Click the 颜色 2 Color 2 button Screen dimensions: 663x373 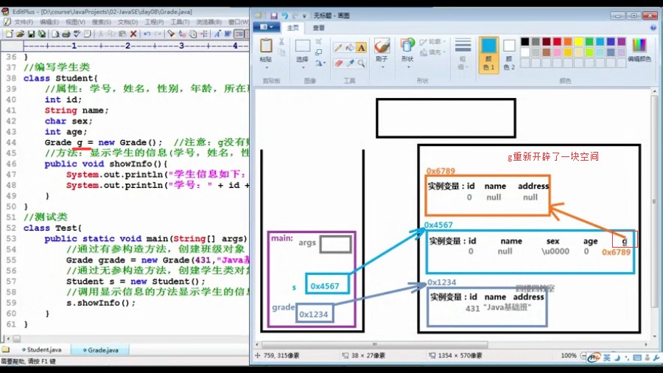pos(509,55)
